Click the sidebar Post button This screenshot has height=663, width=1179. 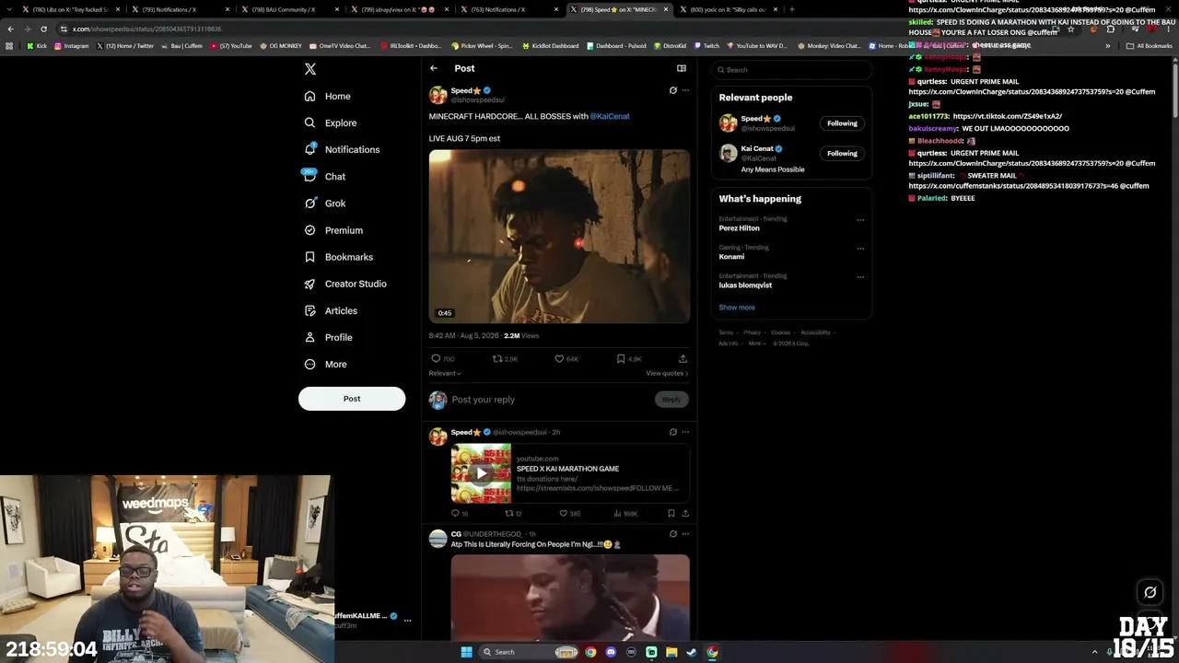pyautogui.click(x=352, y=399)
